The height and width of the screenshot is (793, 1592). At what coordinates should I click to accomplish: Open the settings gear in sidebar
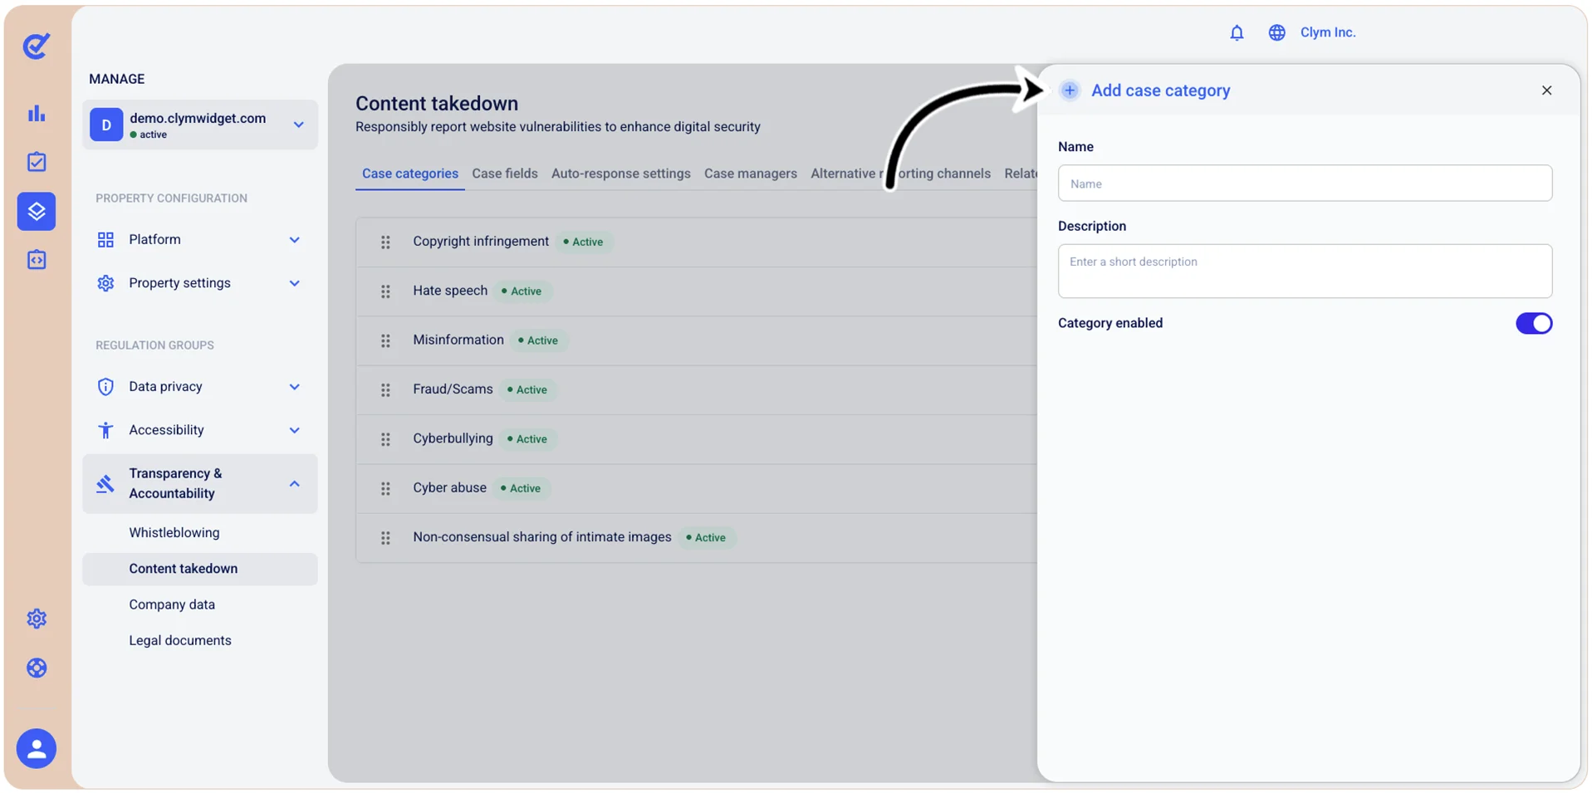click(37, 619)
